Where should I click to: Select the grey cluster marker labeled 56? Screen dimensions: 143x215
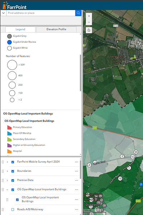point(96,196)
